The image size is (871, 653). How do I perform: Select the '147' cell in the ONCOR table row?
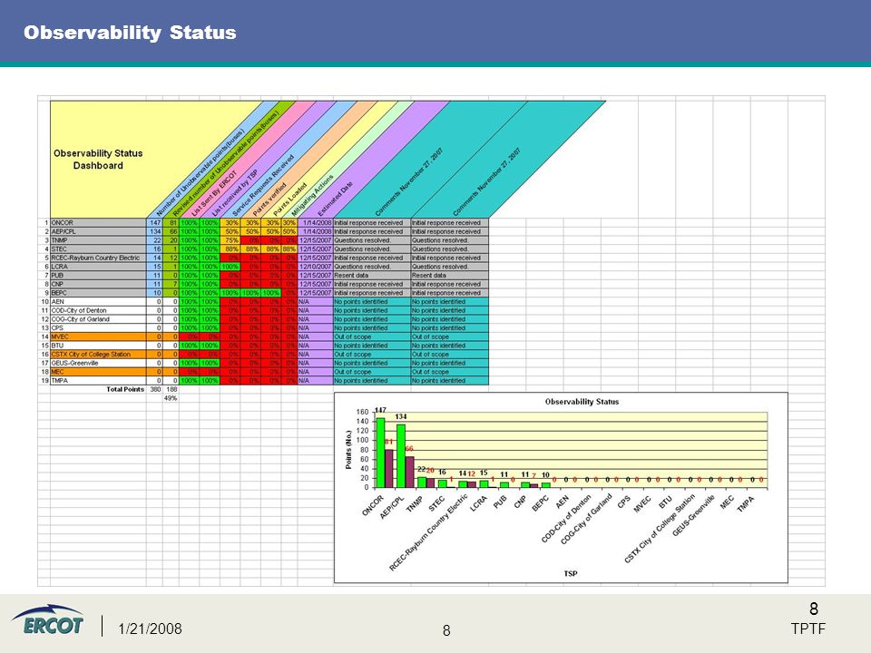pos(154,223)
